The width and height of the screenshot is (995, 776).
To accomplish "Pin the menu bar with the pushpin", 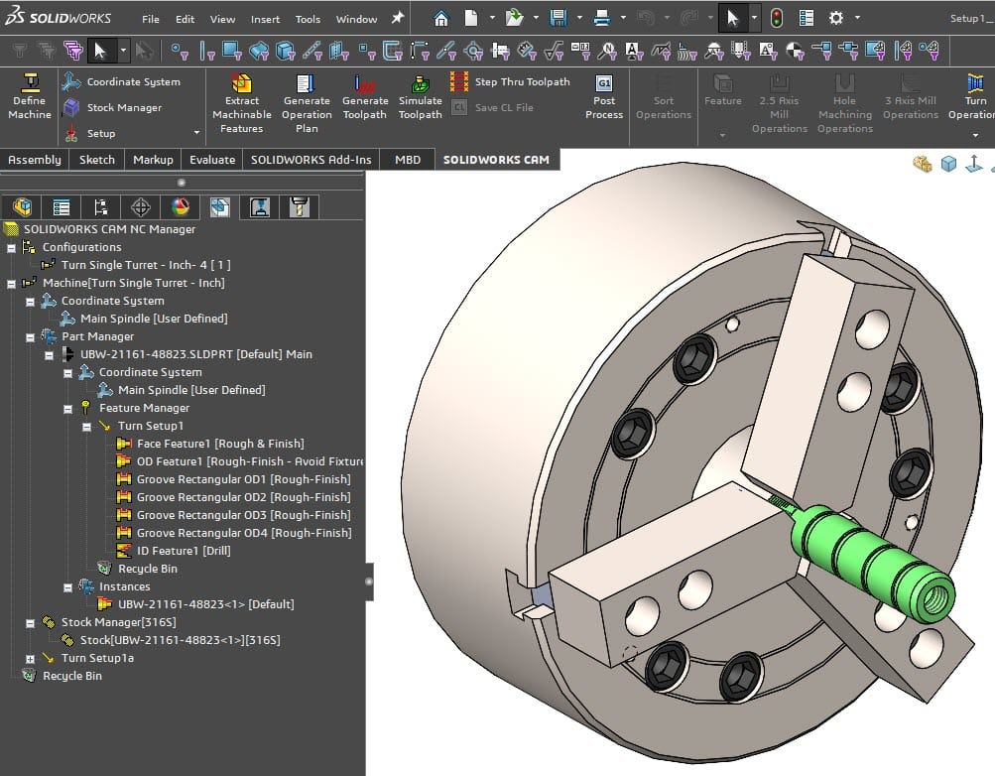I will (x=397, y=17).
